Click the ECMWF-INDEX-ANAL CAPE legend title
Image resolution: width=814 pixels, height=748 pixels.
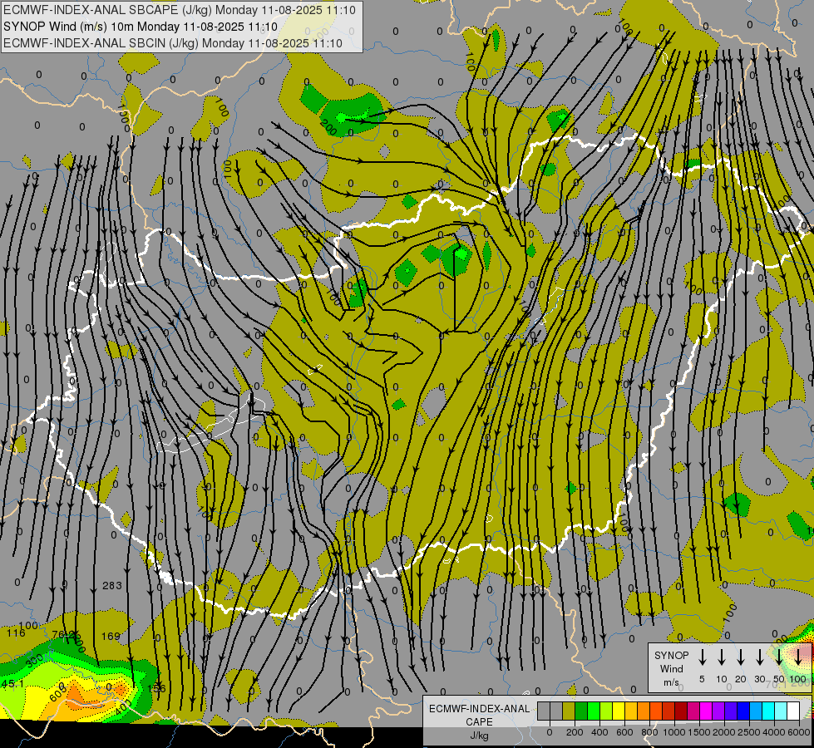[479, 715]
